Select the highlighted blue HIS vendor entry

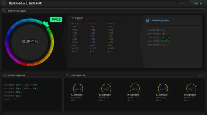coord(75,27)
